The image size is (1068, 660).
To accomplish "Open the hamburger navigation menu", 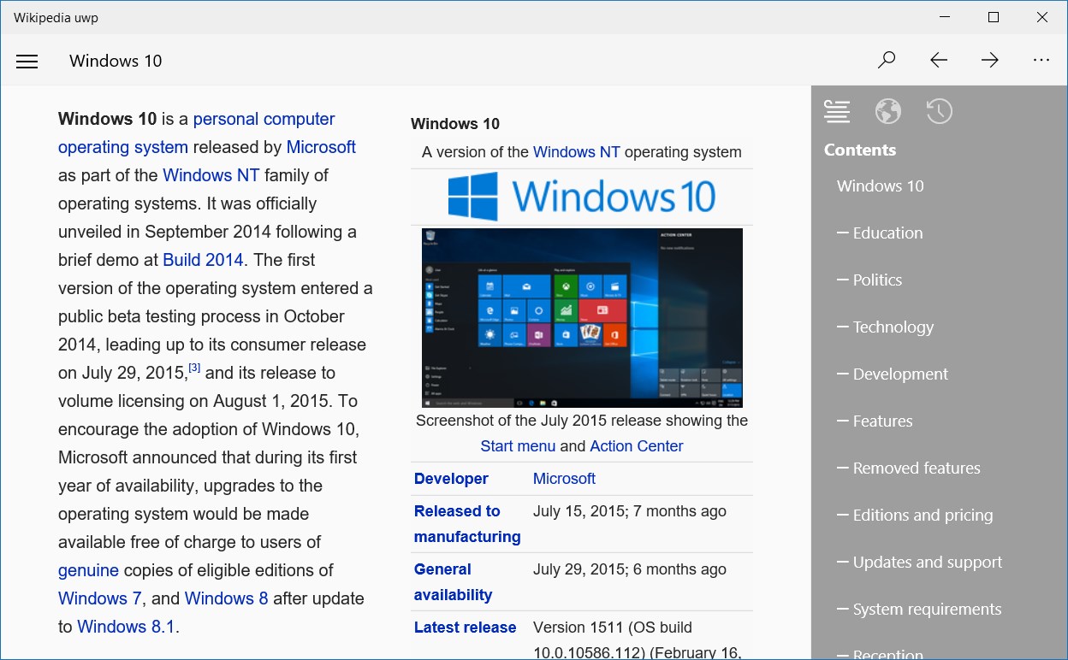I will [x=27, y=61].
